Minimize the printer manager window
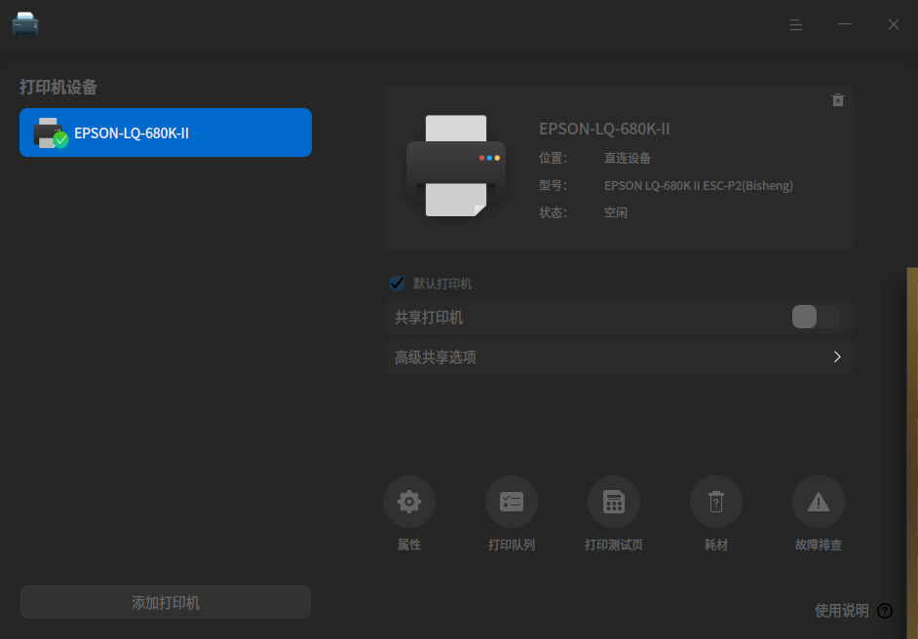918x639 pixels. (844, 24)
